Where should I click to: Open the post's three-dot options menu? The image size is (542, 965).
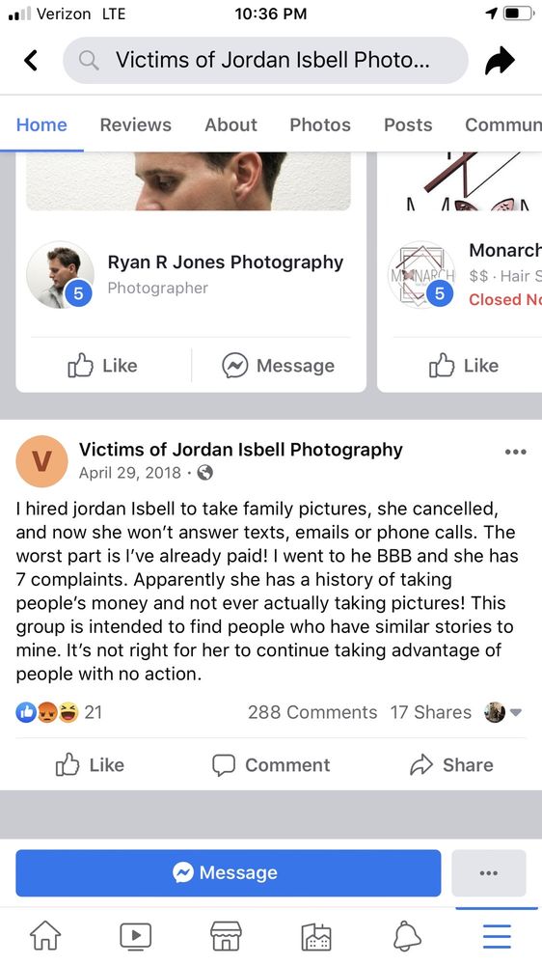pos(515,452)
